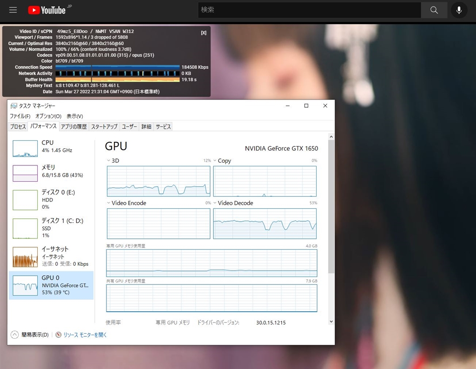476x369 pixels.
Task: Click scrollbar up arrow in GPU pane
Action: [331, 137]
